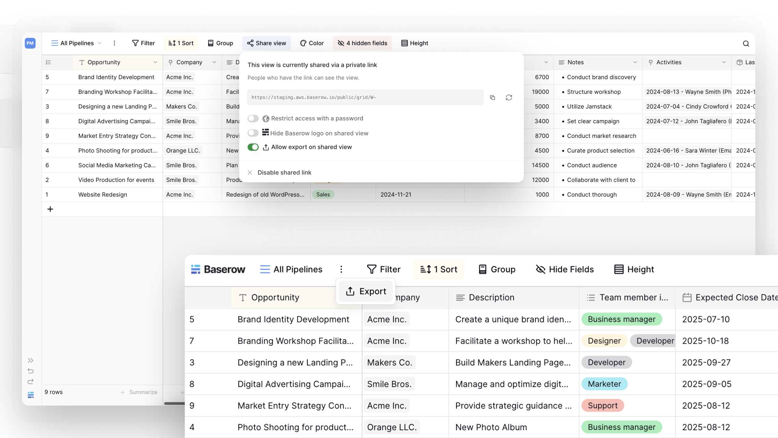Open the Color options from the toolbar

[312, 43]
